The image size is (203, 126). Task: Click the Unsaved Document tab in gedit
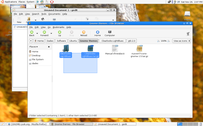(x=21, y=27)
